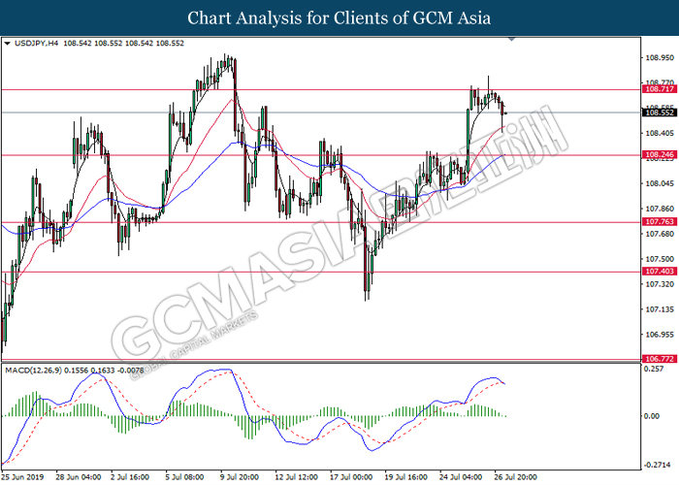The height and width of the screenshot is (485, 679).
Task: Click the 12 Jul 12:00 time label
Action: point(296,477)
